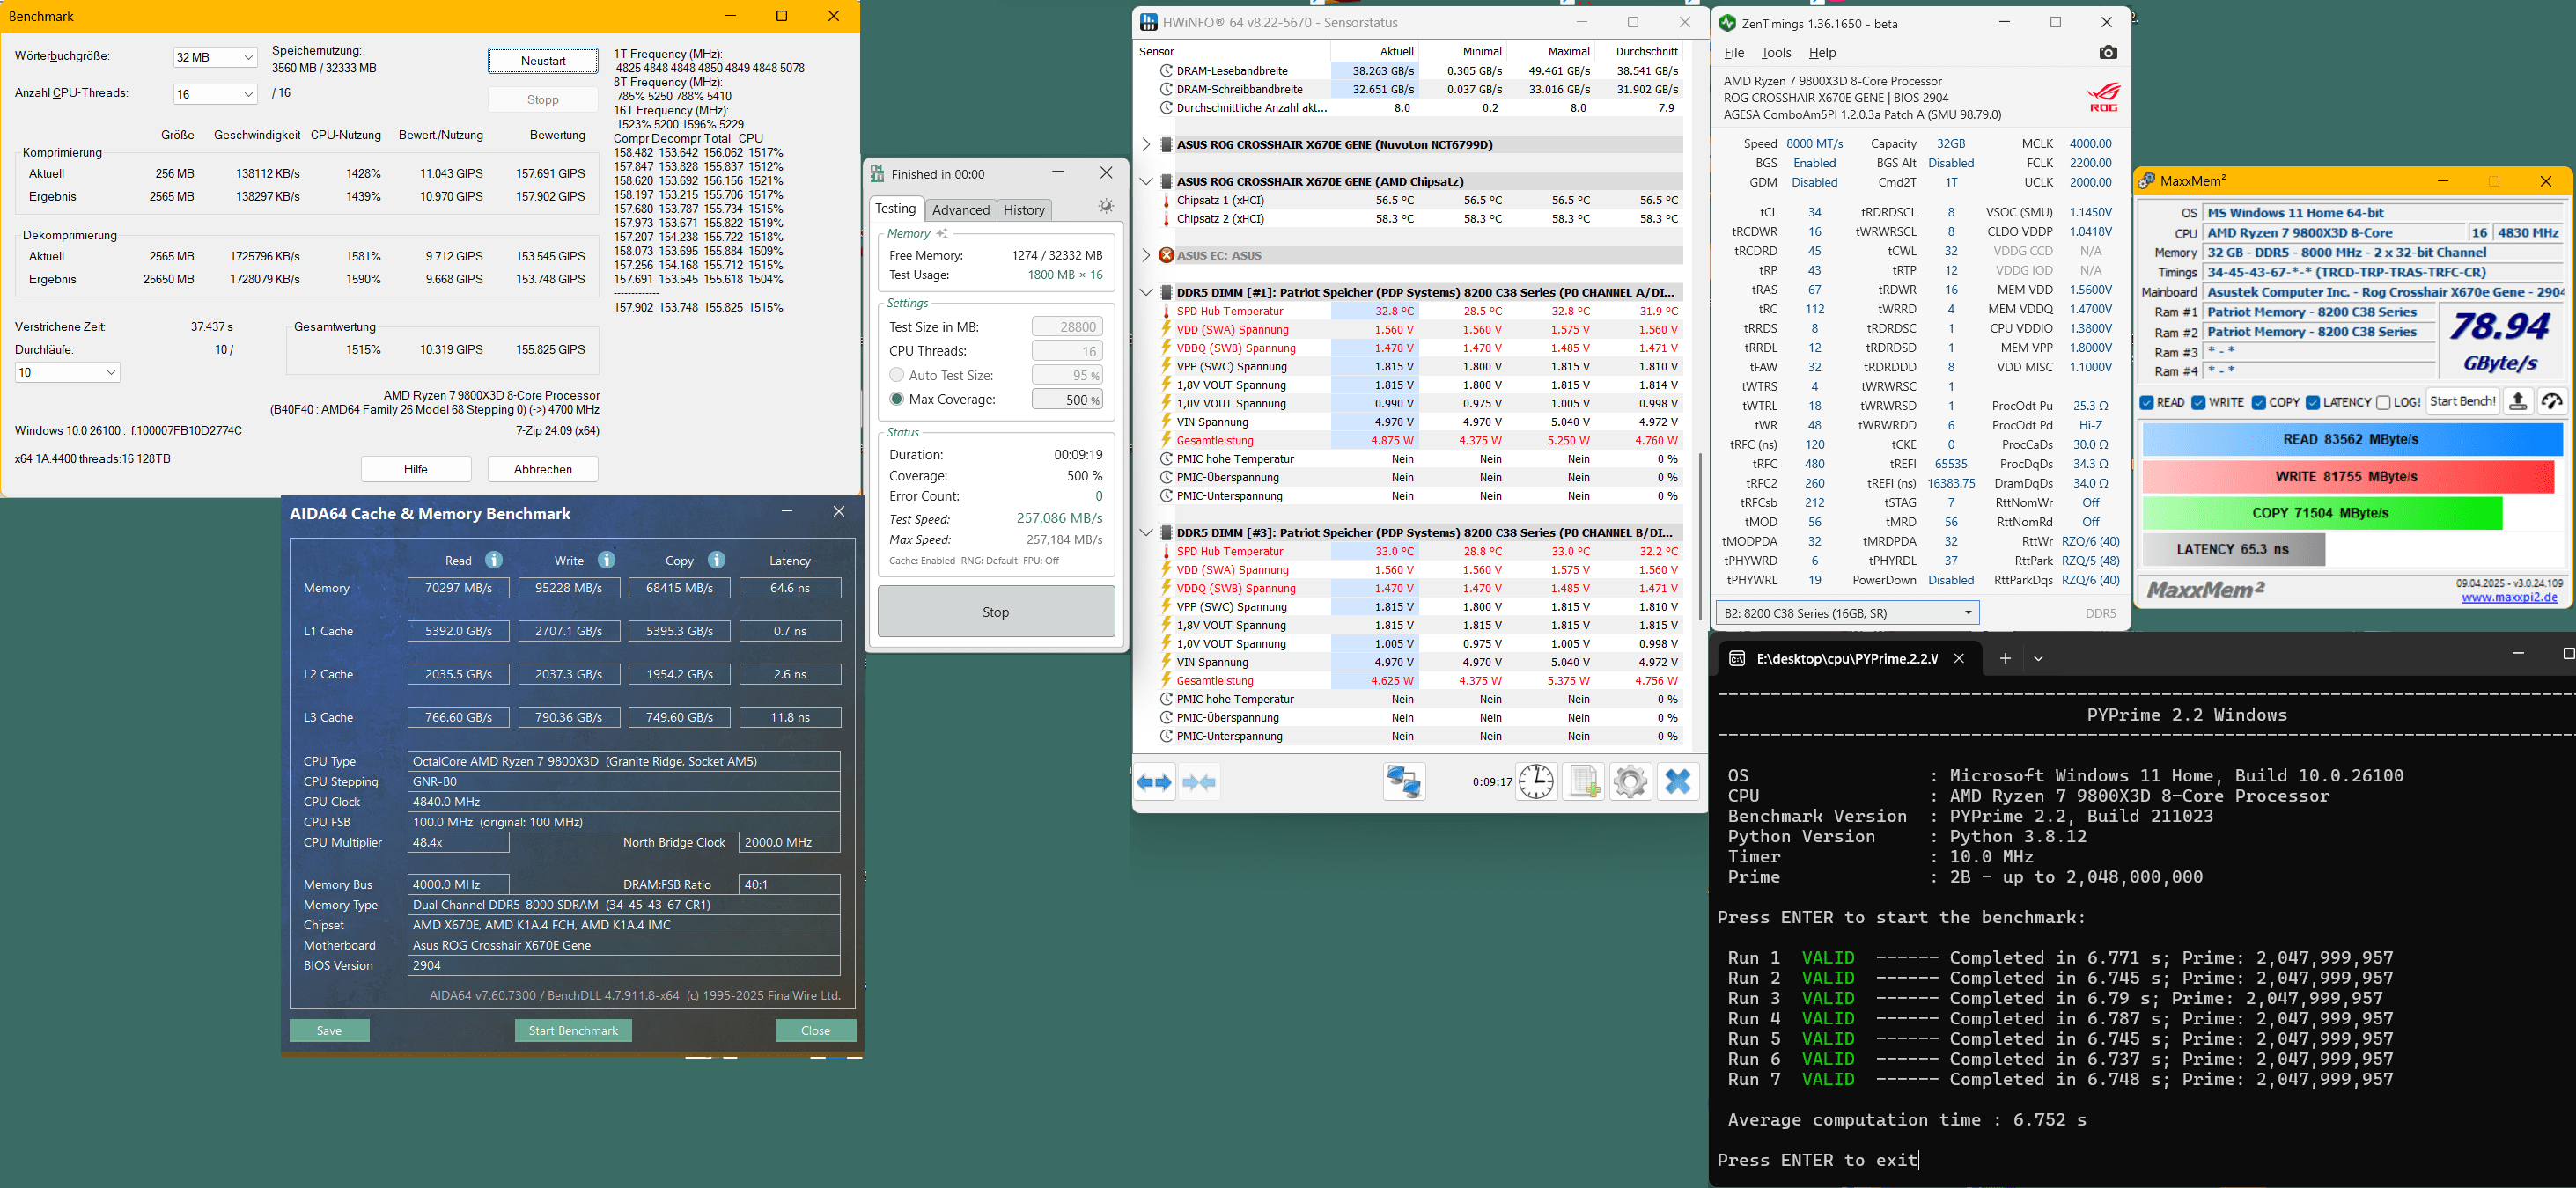Select Max Coverage radio button
2576x1188 pixels.
[897, 399]
